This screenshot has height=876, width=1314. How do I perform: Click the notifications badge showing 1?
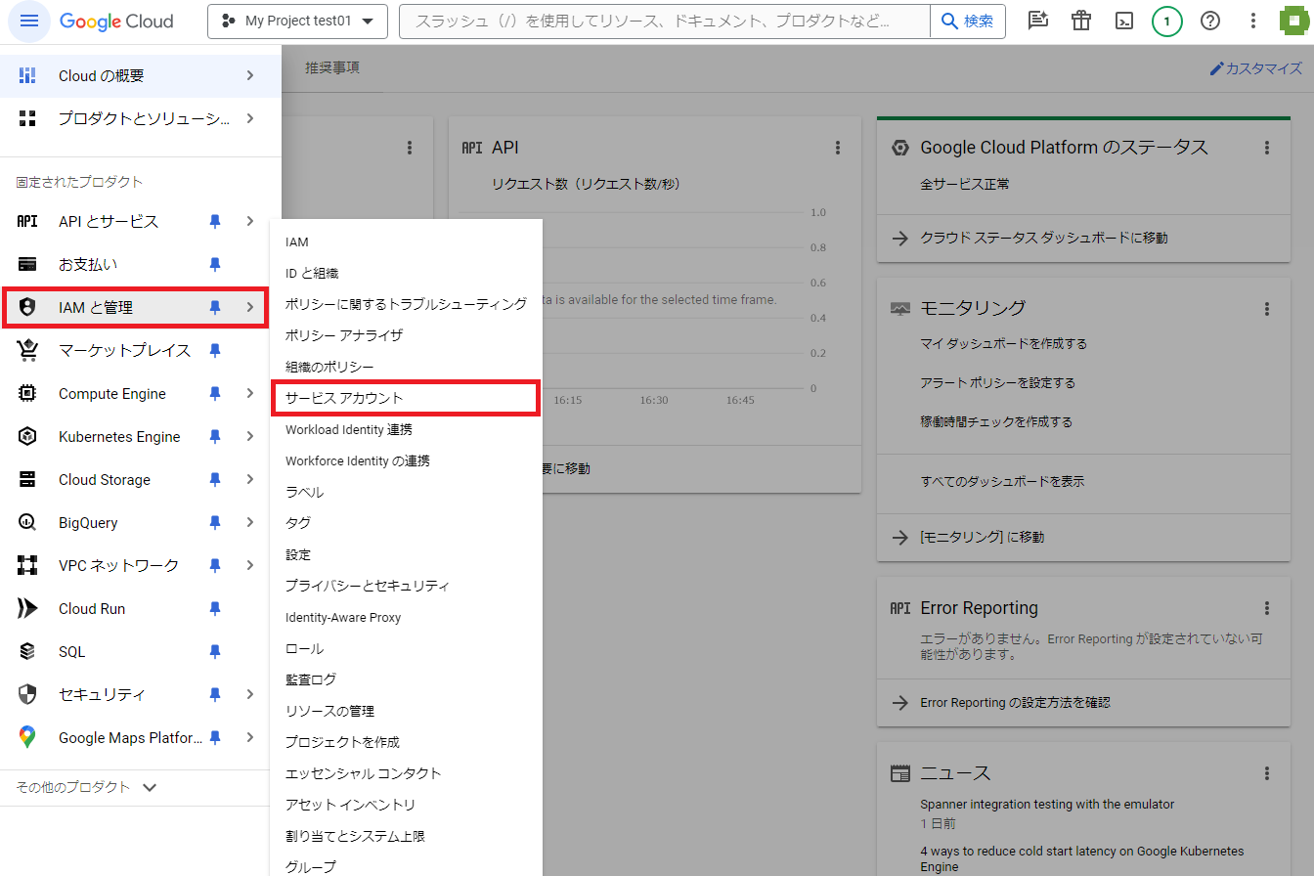point(1166,22)
